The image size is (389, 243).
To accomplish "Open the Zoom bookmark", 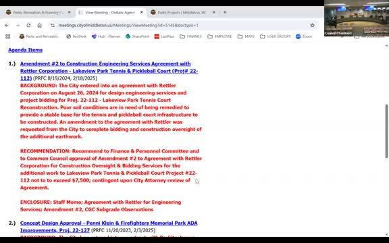I will pos(304,36).
